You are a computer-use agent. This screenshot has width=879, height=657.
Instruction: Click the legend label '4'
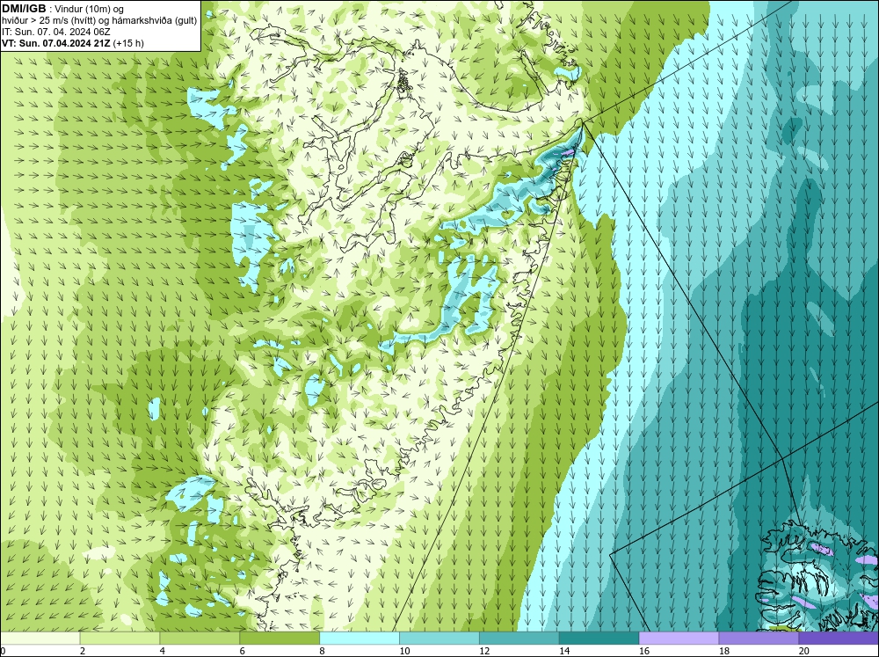click(163, 651)
